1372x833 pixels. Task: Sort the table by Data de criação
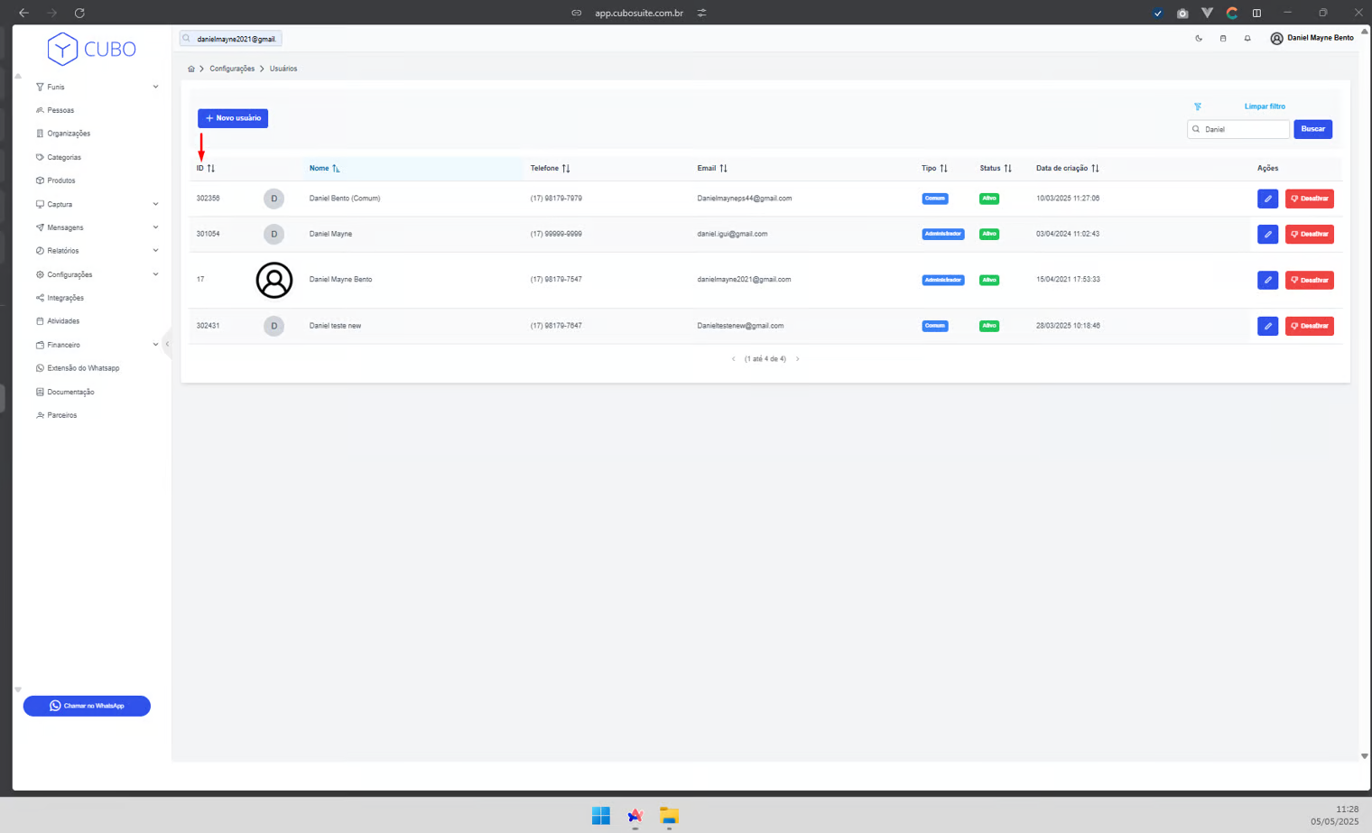1067,169
